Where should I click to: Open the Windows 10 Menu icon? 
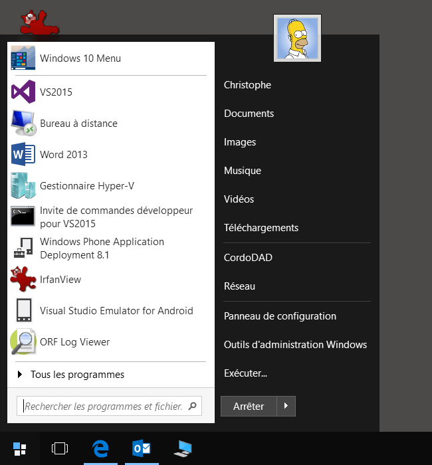pyautogui.click(x=23, y=58)
